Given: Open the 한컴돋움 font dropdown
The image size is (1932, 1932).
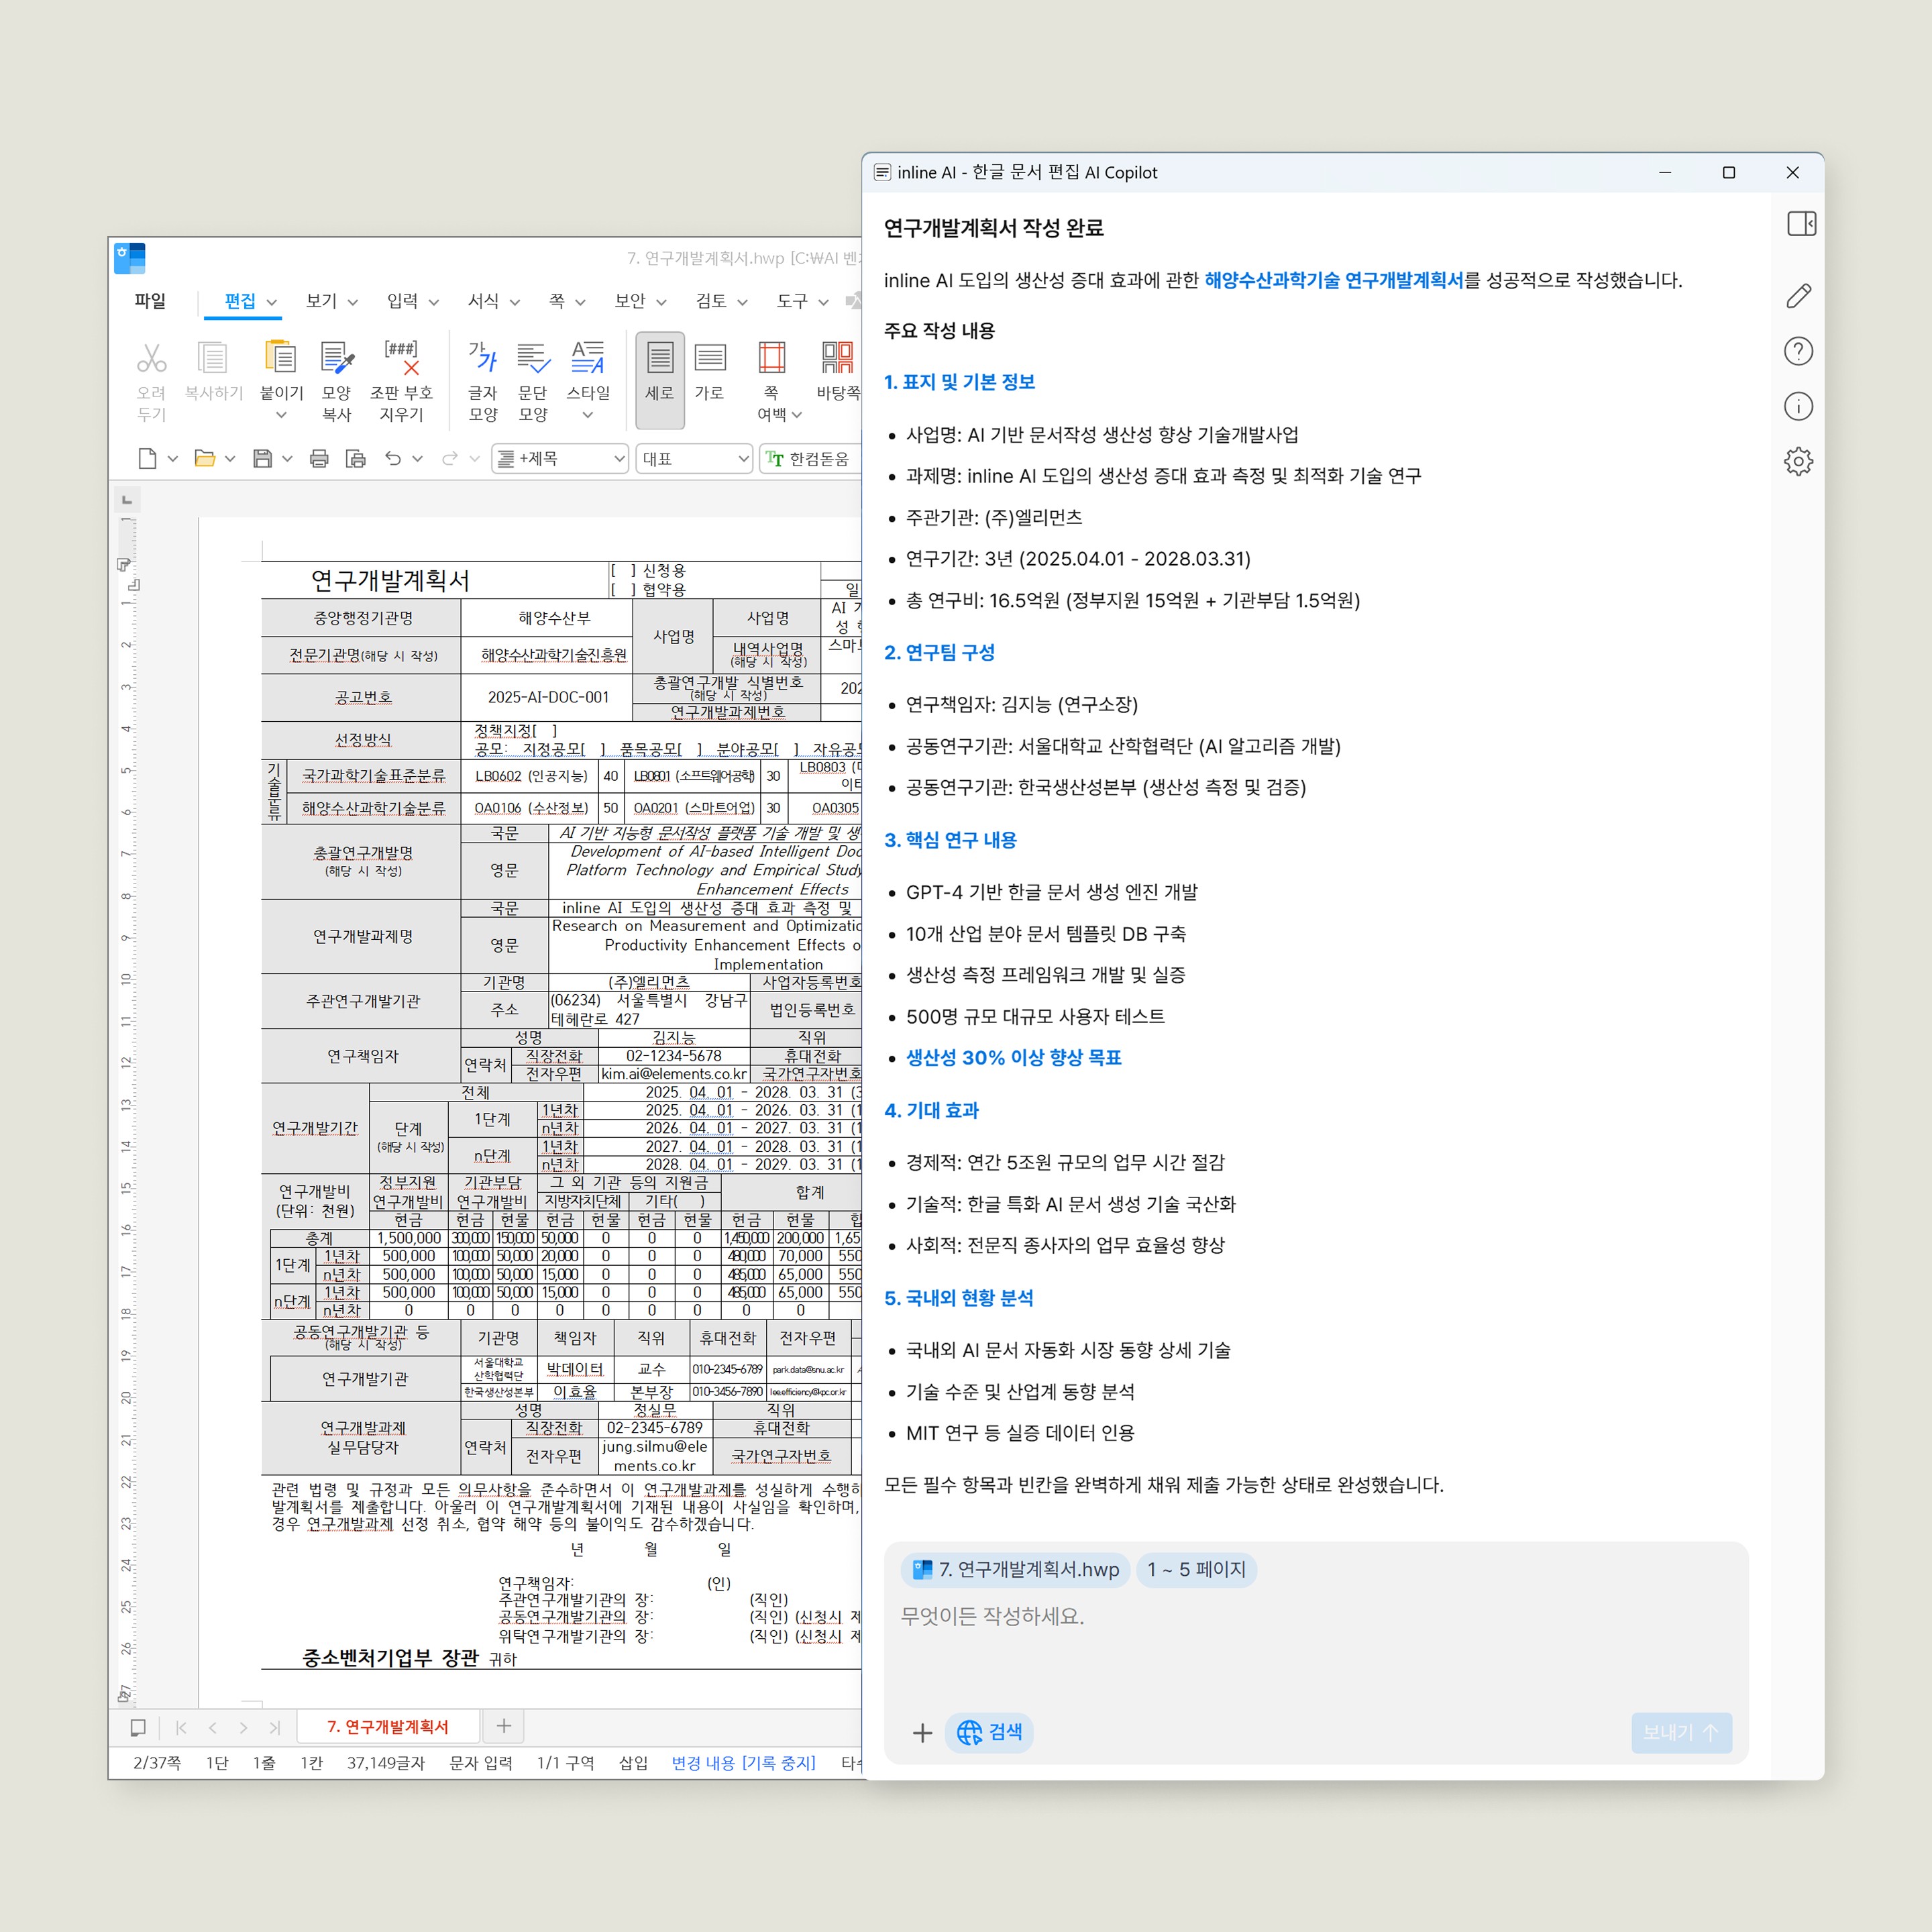Looking at the screenshot, I should pos(811,458).
